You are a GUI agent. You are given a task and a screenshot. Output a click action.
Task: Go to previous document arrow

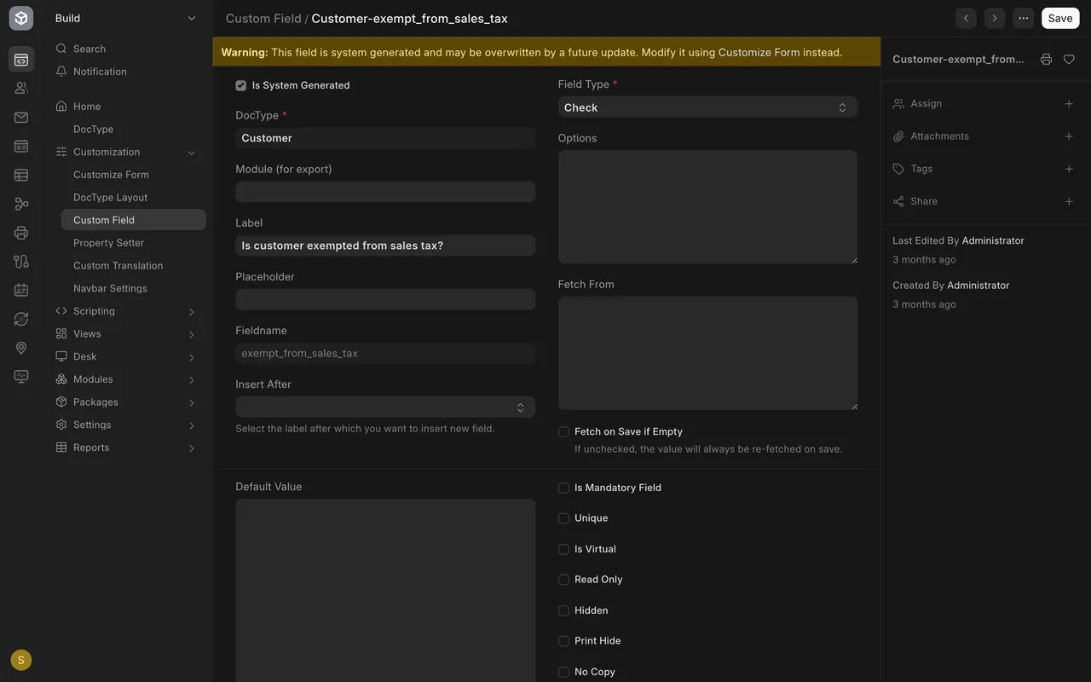point(966,18)
